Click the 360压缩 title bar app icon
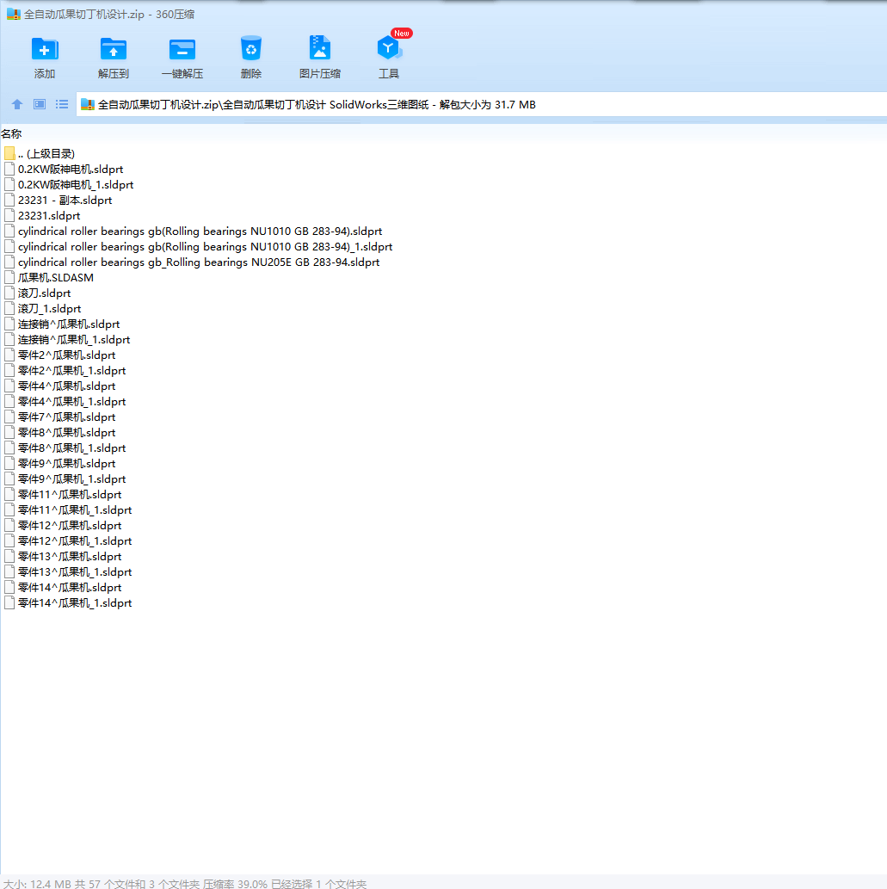The width and height of the screenshot is (887, 889). pos(14,14)
